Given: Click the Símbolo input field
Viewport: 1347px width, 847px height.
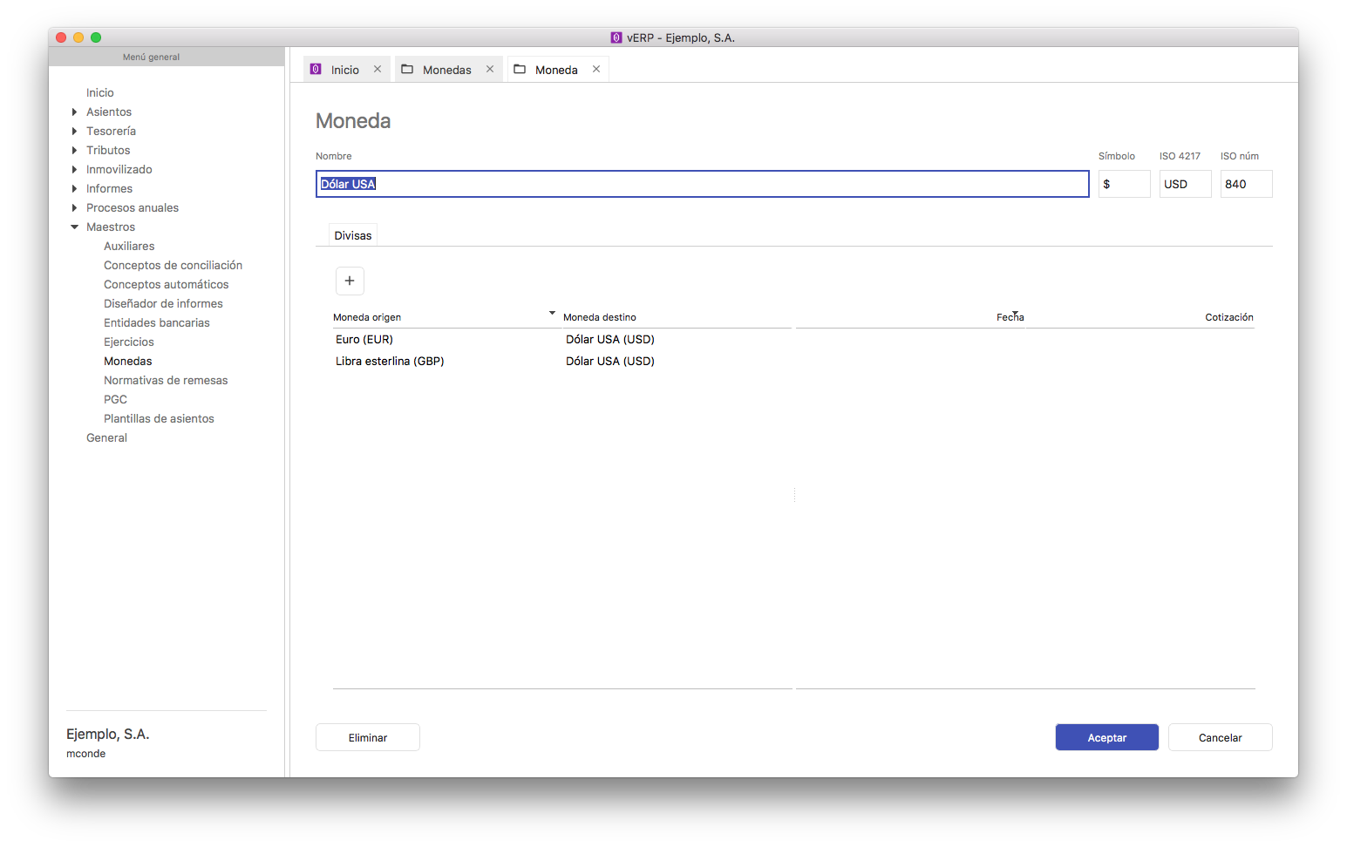Looking at the screenshot, I should point(1124,184).
